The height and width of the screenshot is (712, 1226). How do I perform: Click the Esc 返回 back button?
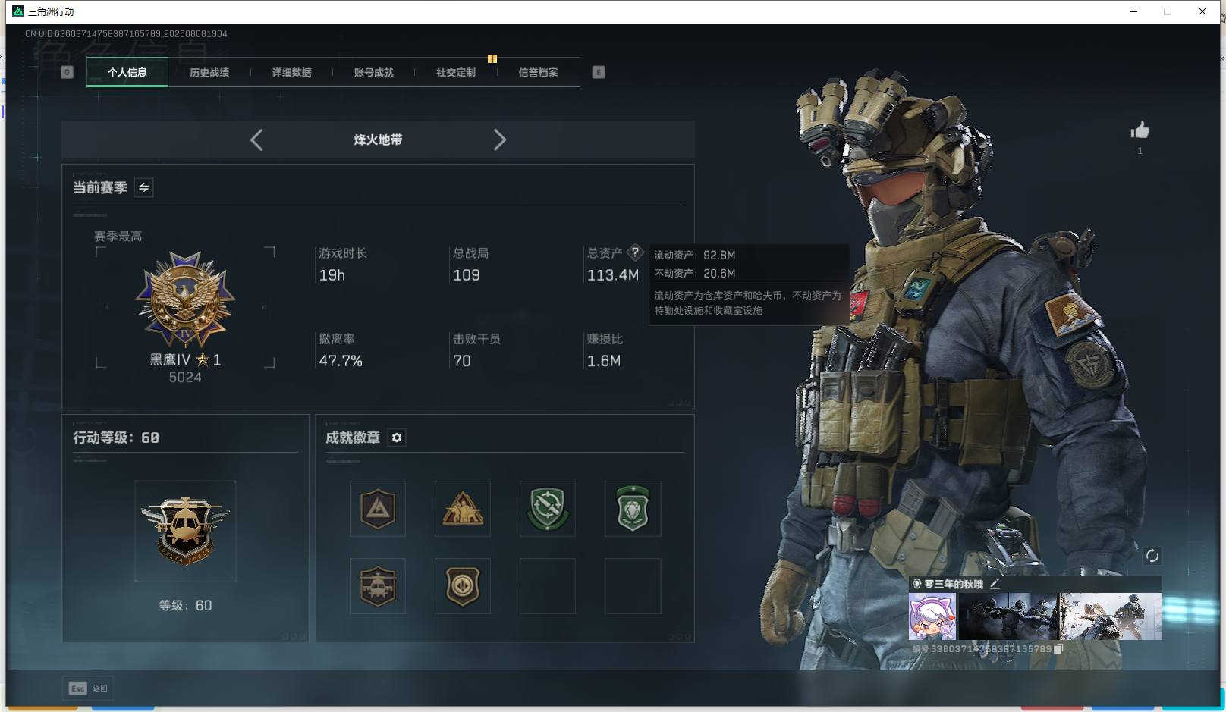88,688
